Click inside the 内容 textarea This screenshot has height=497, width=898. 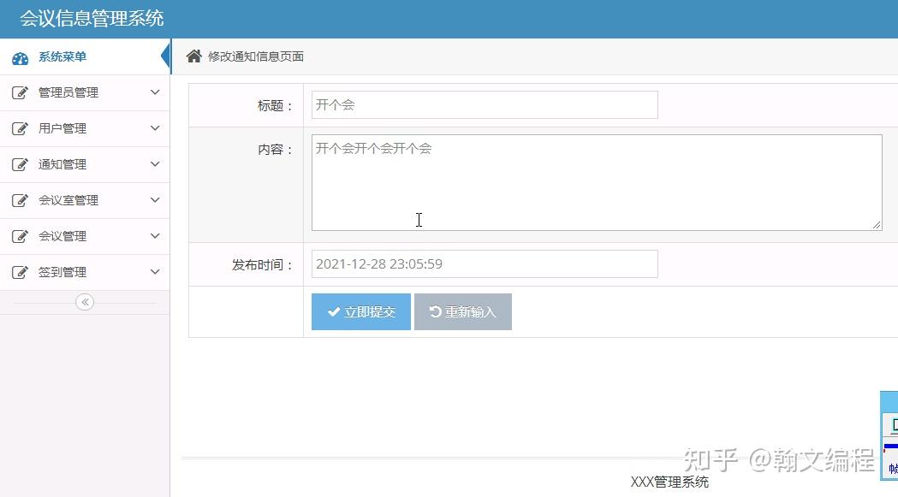pos(596,181)
